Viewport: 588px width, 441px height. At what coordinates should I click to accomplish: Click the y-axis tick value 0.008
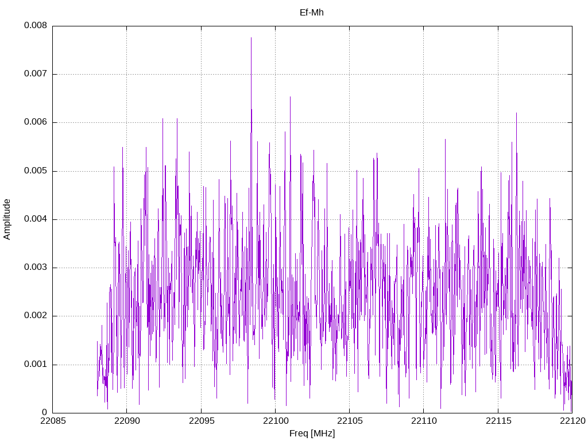click(x=36, y=25)
